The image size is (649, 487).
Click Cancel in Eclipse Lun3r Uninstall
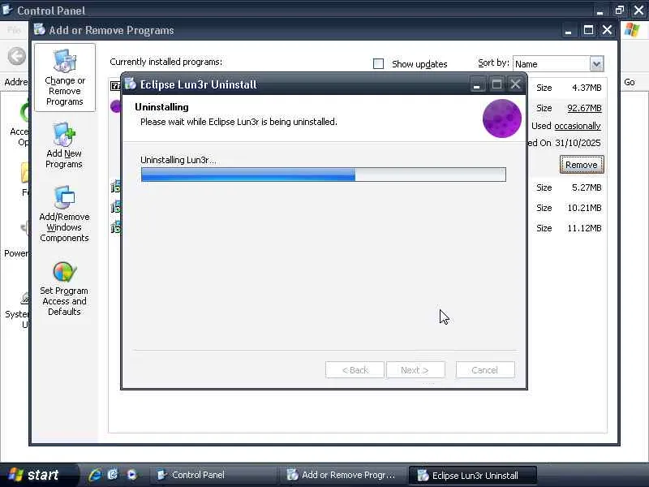click(485, 370)
